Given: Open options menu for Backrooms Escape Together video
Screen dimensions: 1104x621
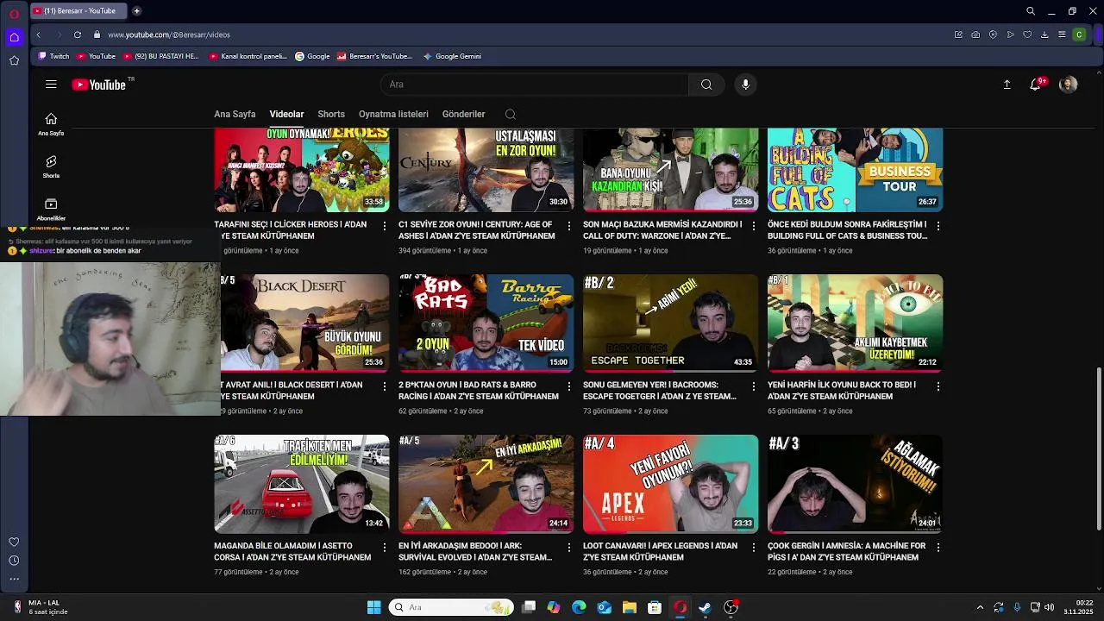Looking at the screenshot, I should pyautogui.click(x=754, y=386).
